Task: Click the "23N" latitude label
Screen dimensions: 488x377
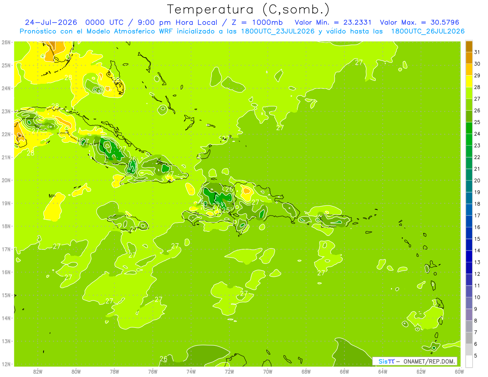Action: tap(6, 111)
